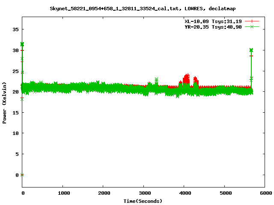Select the legend entry YR-20.35 Tsys:40.90

tap(213, 27)
